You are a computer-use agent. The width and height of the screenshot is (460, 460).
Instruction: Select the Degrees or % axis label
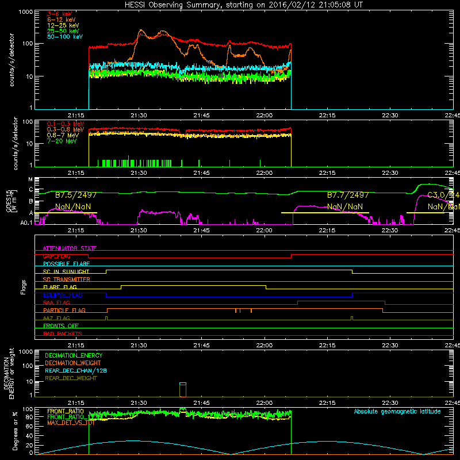click(15, 431)
